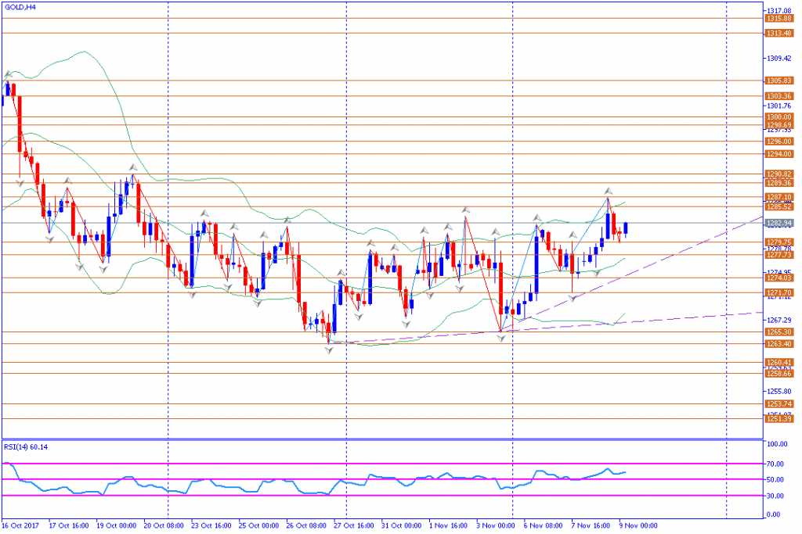
Task: Click the 1274.03 price level tag
Action: click(777, 278)
